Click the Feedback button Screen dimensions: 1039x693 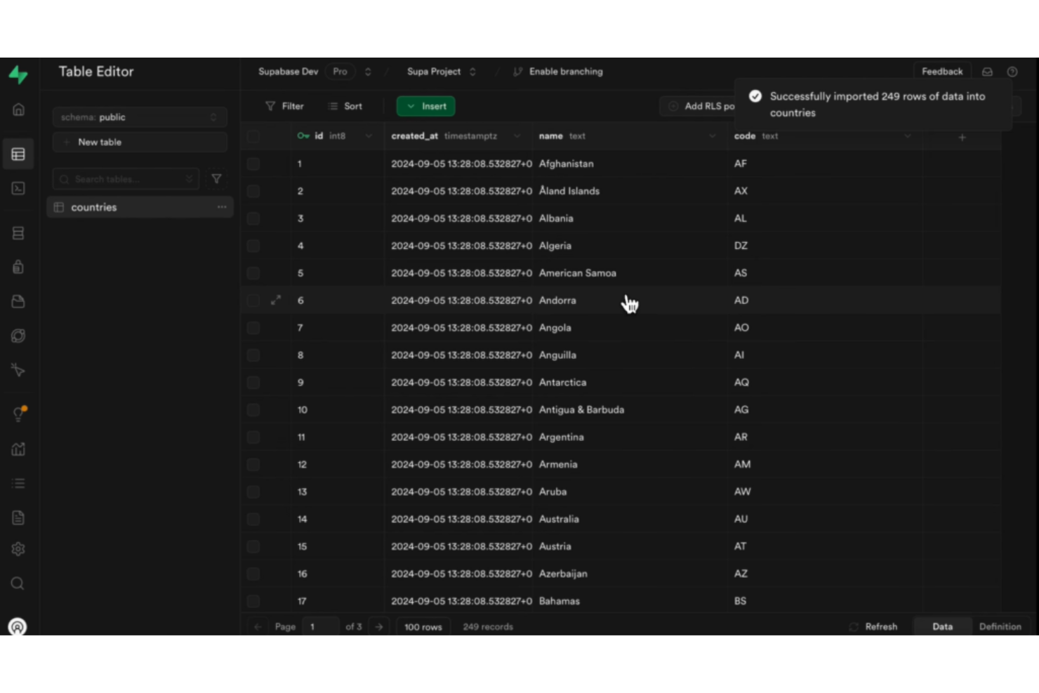942,72
